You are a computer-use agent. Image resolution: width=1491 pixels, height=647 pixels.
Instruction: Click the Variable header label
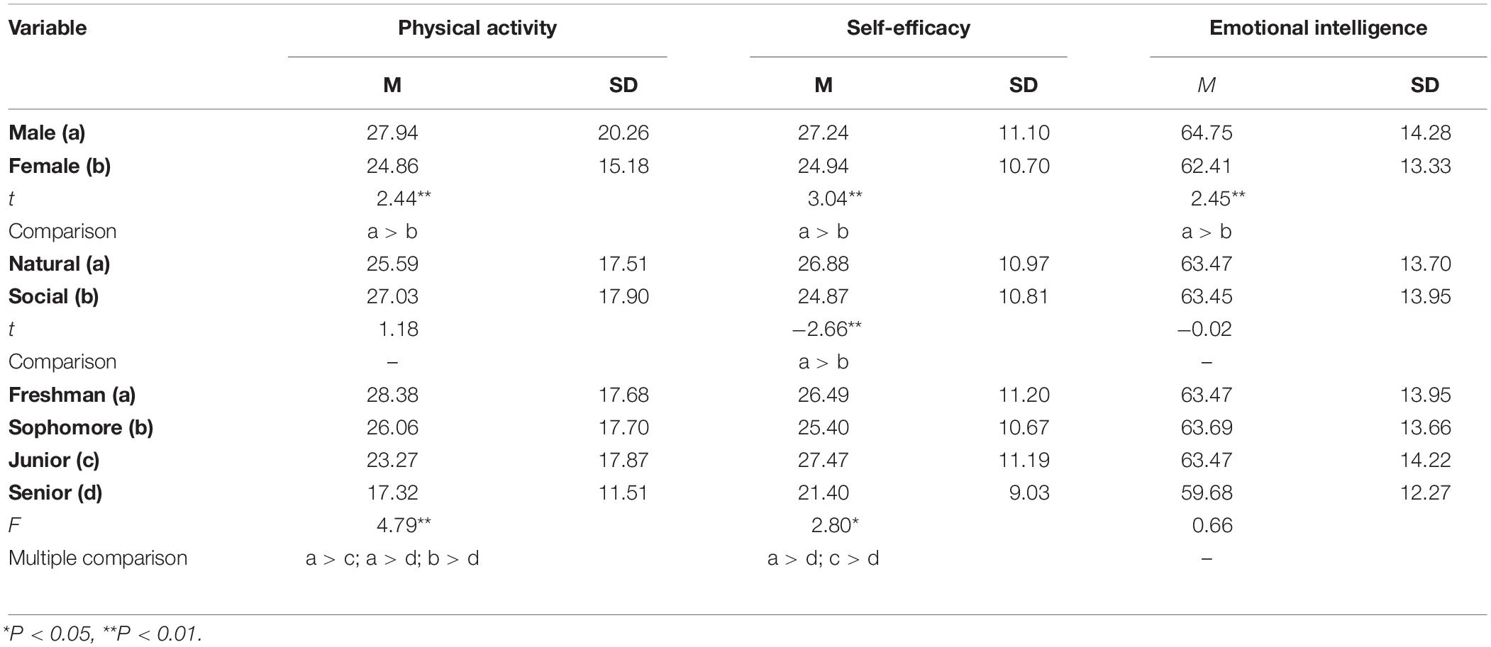pyautogui.click(x=48, y=28)
